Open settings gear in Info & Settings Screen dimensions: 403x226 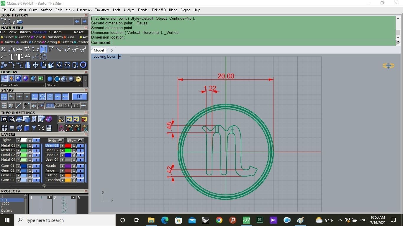click(4, 119)
